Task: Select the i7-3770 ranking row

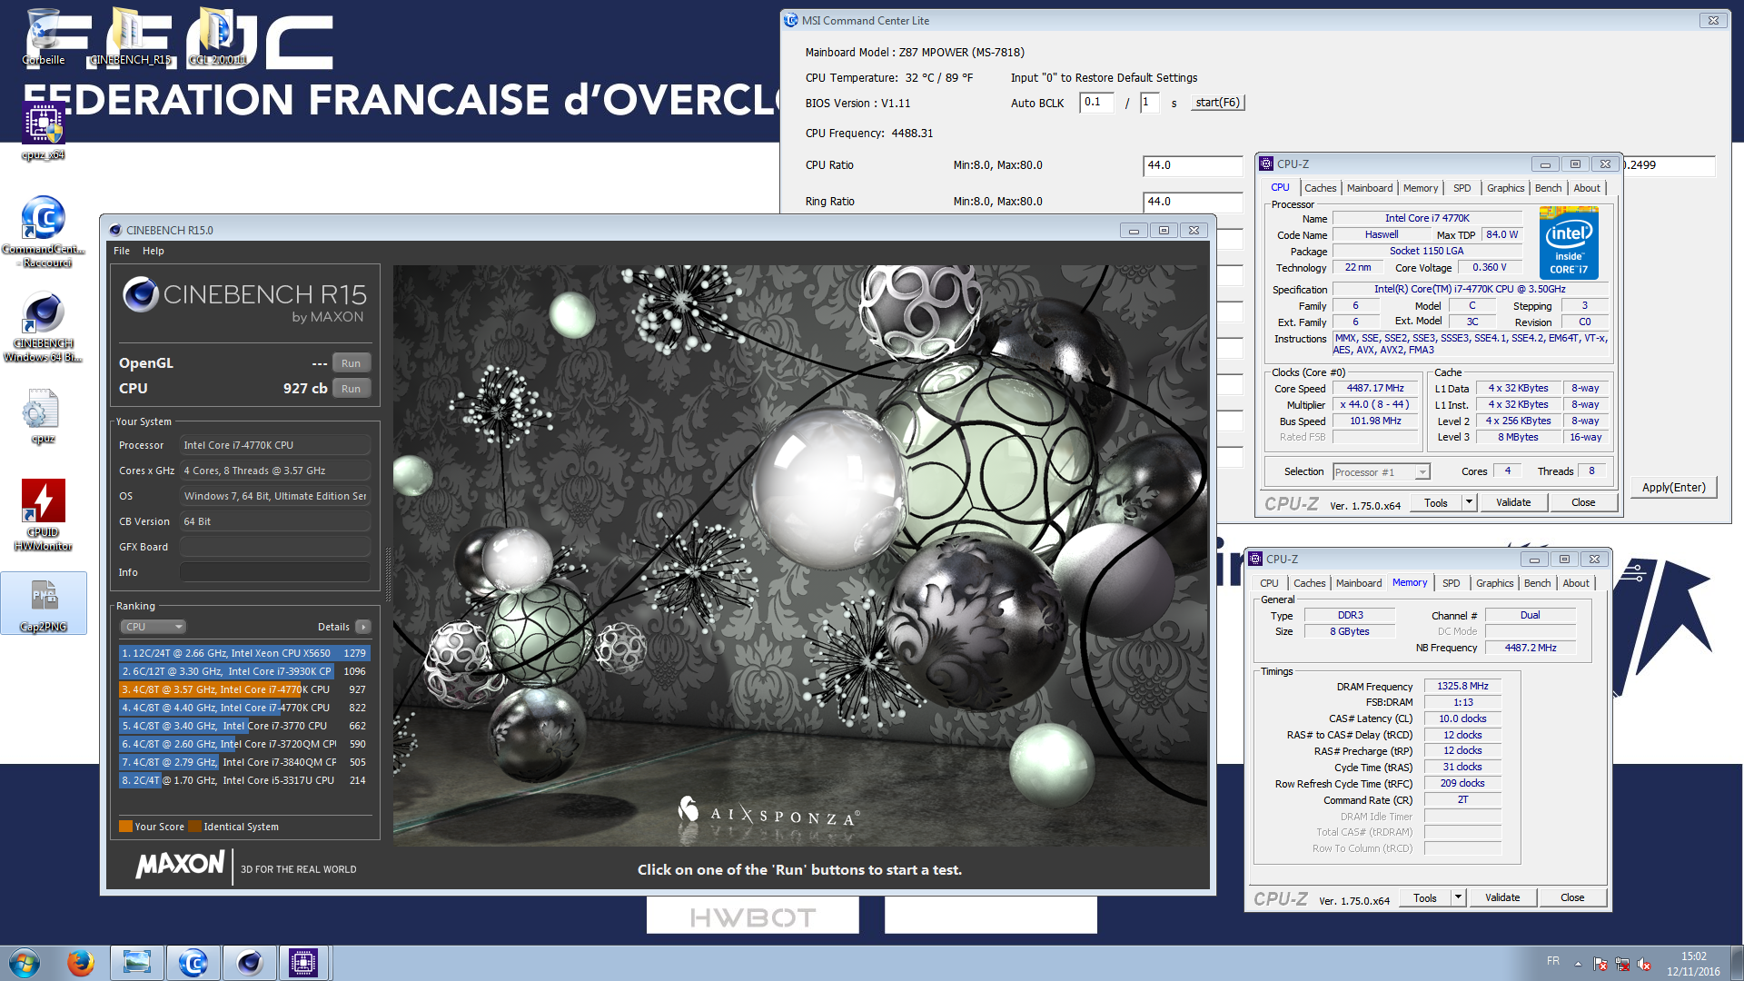Action: pos(244,726)
